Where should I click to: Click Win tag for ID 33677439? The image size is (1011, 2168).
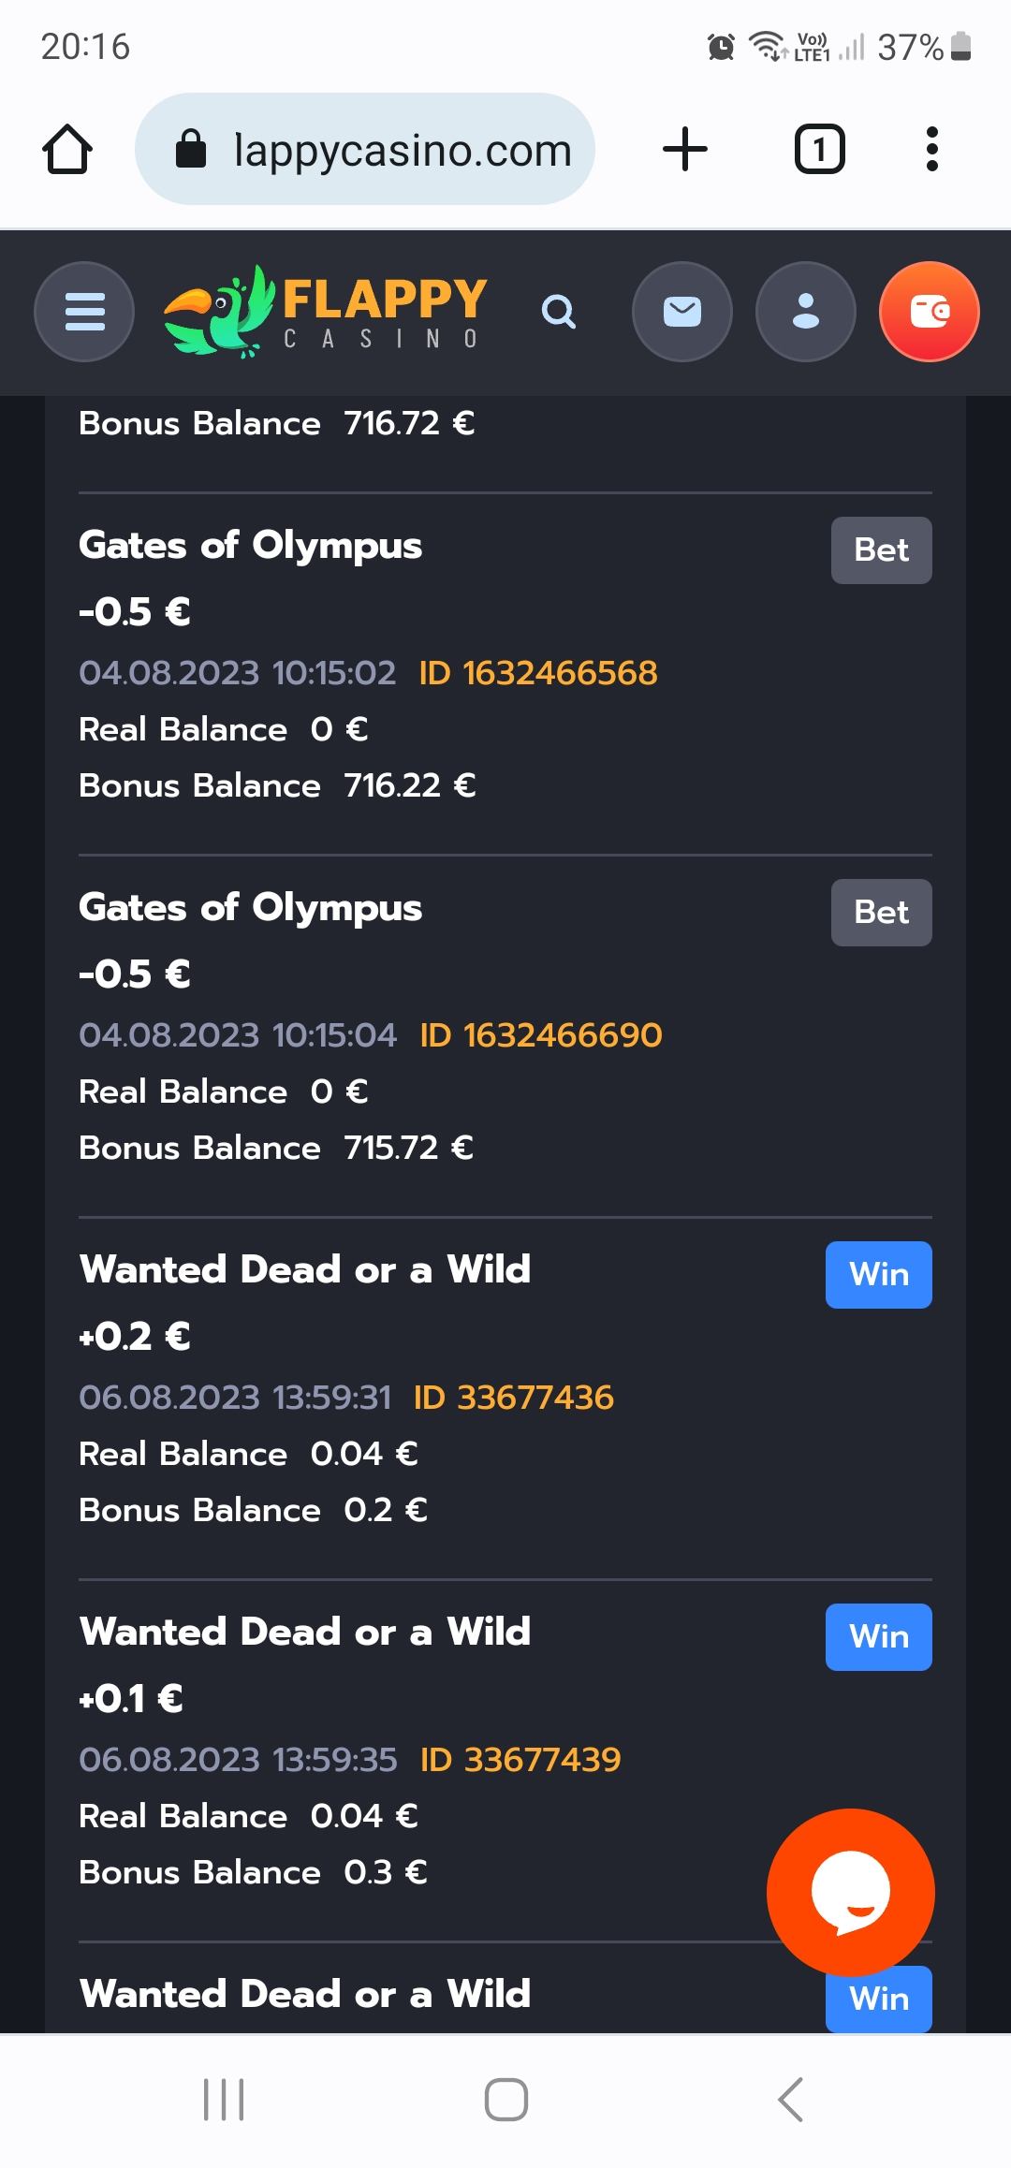(878, 1637)
